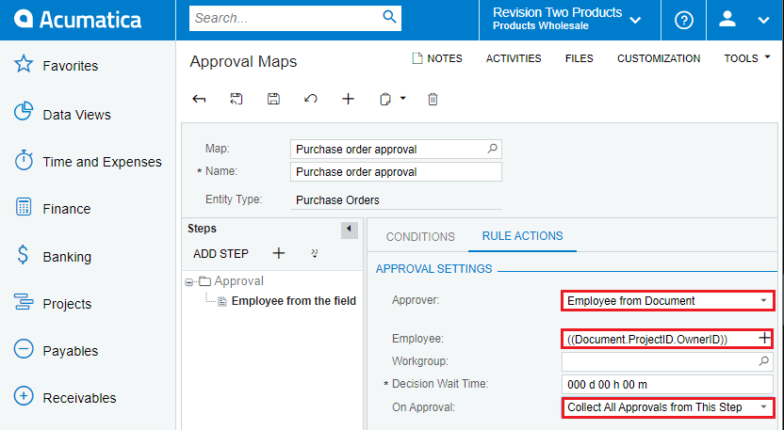Collapse the Approval tree node
This screenshot has height=430, width=784.
click(x=189, y=282)
